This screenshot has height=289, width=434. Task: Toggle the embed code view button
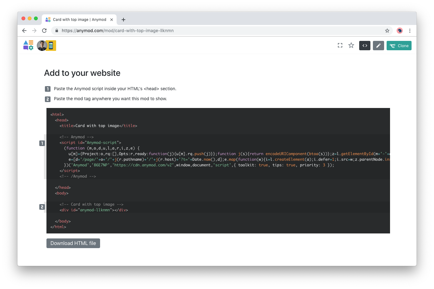365,46
